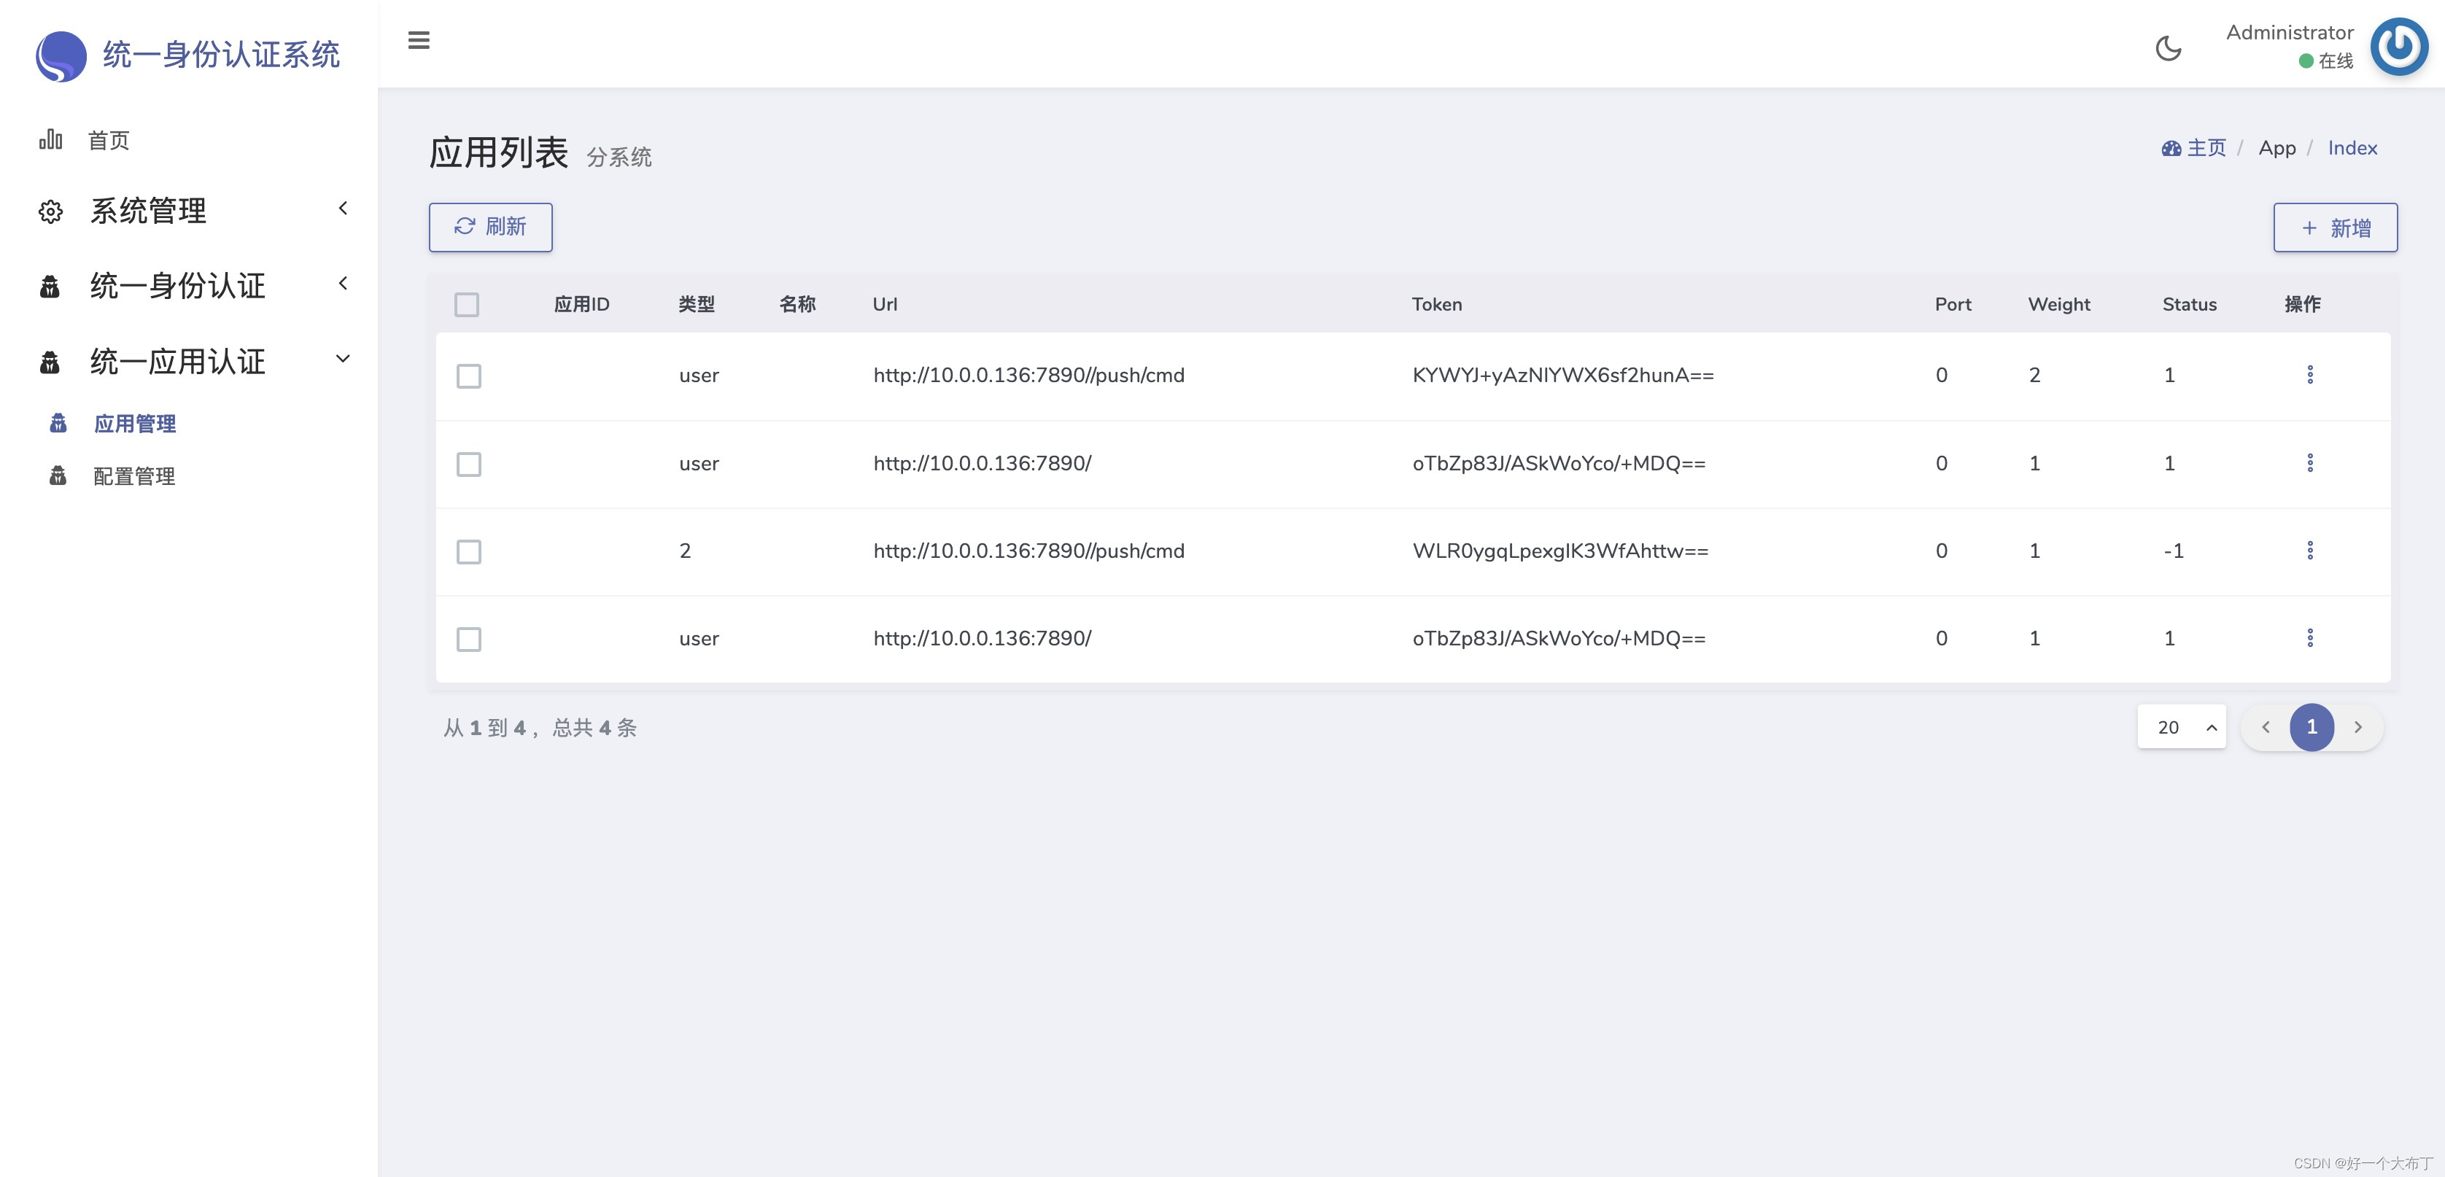Click the 主页 breadcrumb link
This screenshot has height=1177, width=2445.
(x=2206, y=148)
